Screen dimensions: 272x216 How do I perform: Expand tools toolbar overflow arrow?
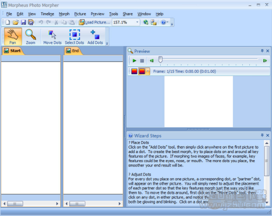tap(107, 44)
